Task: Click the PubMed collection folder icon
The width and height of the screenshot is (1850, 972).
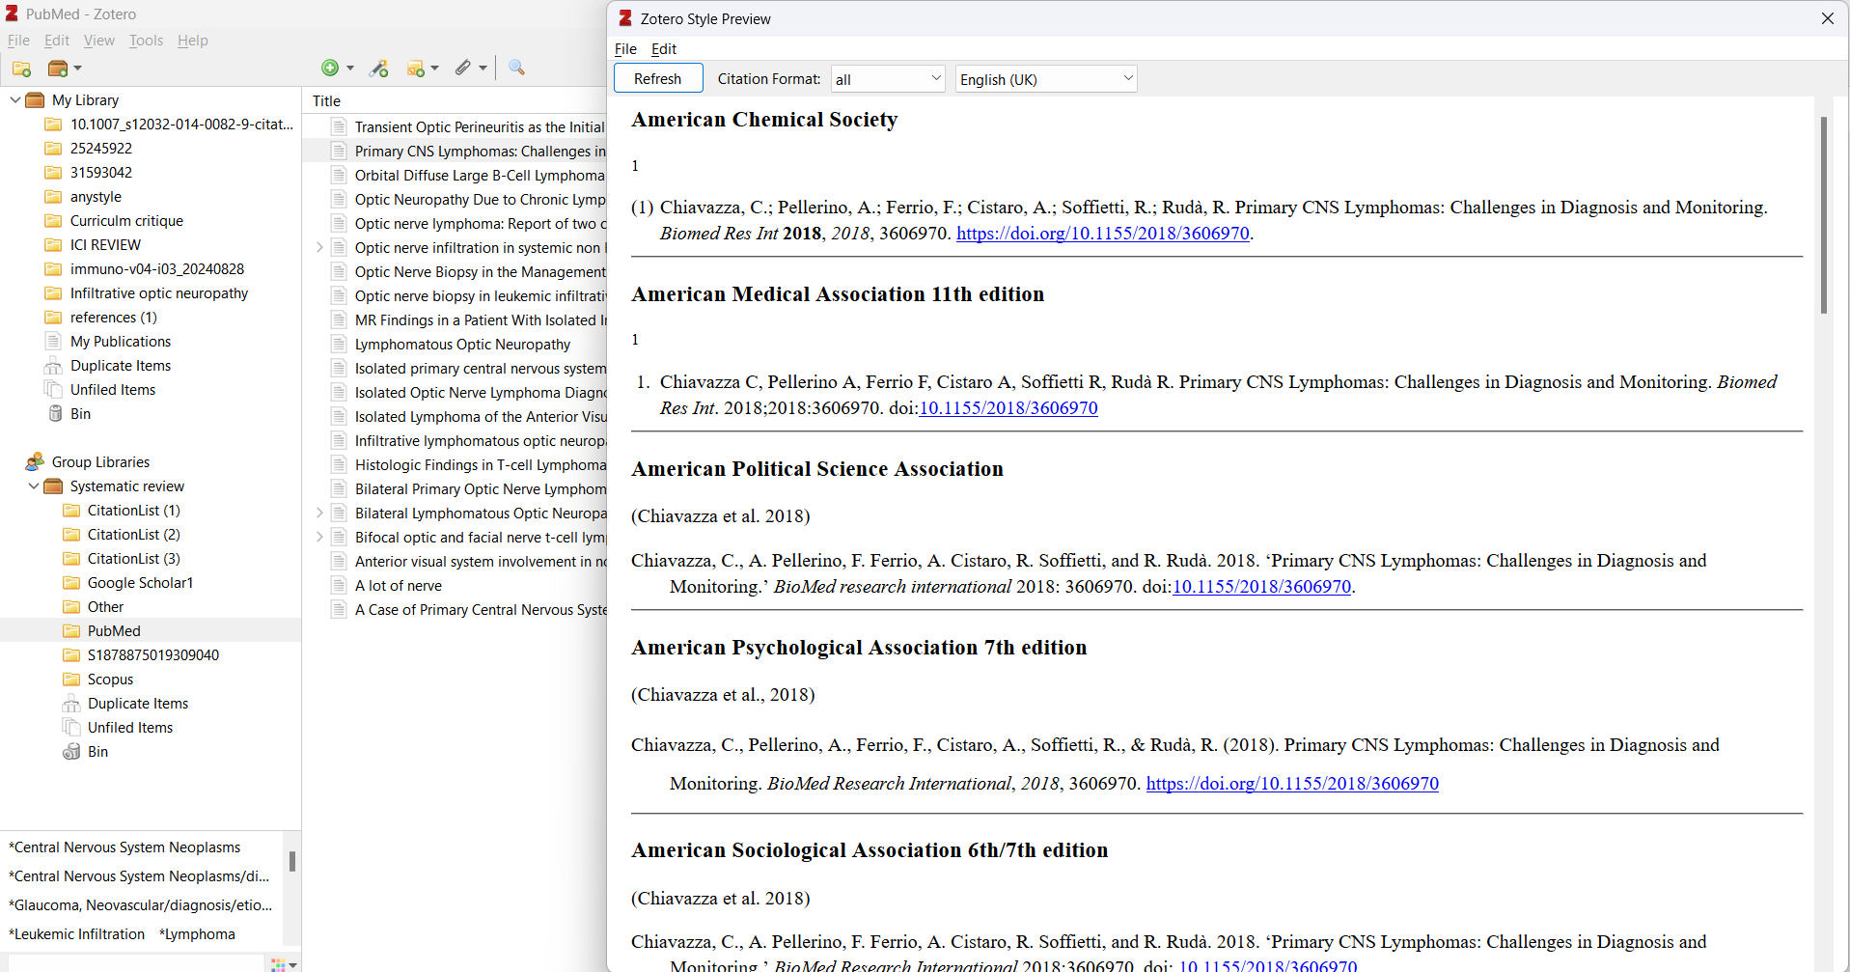Action: [x=71, y=630]
